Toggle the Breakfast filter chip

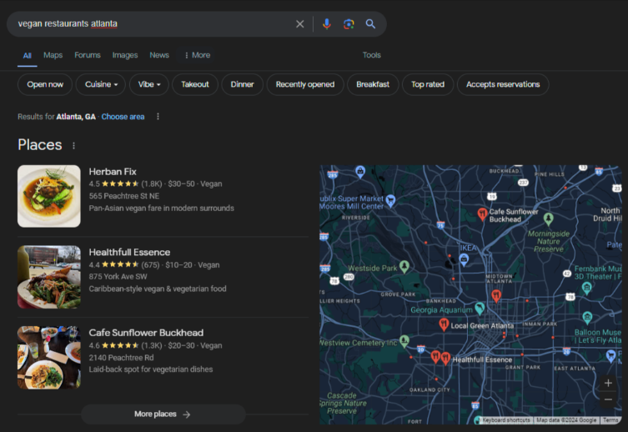[x=373, y=84]
